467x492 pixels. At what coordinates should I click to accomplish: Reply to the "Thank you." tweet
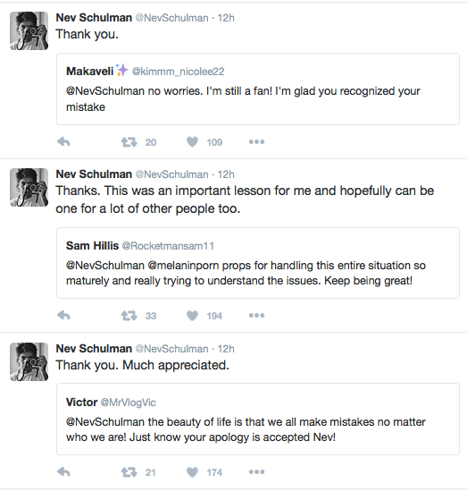tap(63, 142)
